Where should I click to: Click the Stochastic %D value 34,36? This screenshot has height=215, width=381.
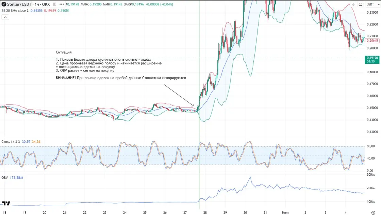[36, 142]
